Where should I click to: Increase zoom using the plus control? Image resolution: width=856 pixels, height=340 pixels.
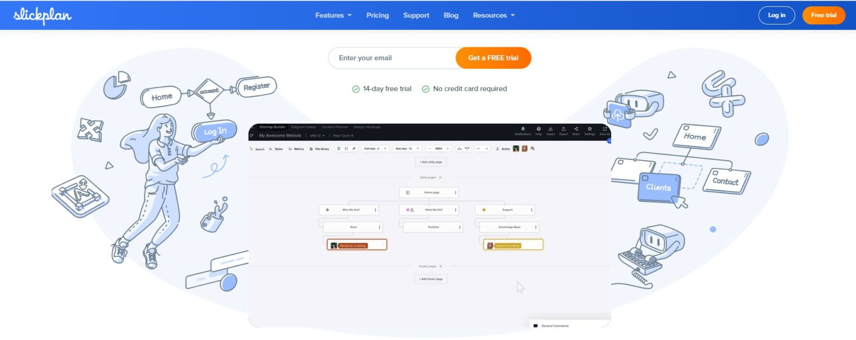point(448,149)
